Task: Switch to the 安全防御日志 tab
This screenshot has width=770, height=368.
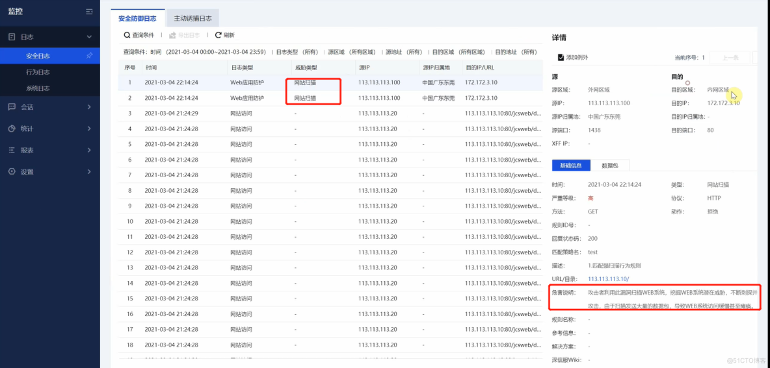Action: [x=137, y=19]
